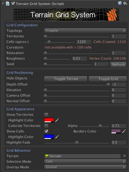The image size is (129, 172).
Task: Pick territory Highlight Color with red swatch eyedropper
Action: click(x=57, y=120)
